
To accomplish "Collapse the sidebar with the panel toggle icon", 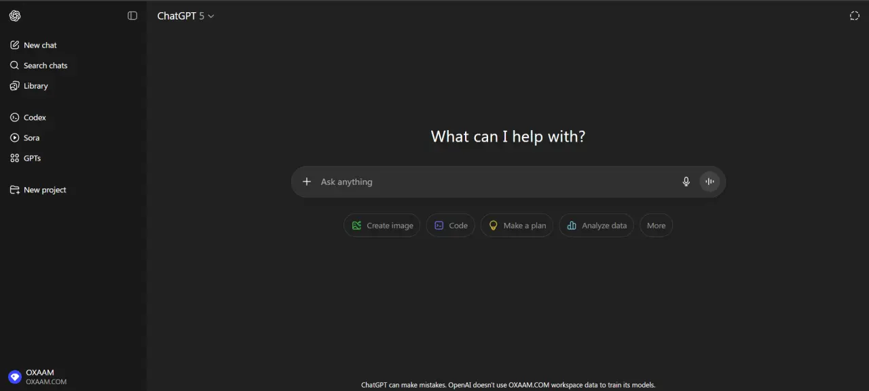I will pos(132,16).
